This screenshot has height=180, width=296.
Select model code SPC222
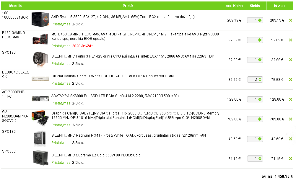[9, 152]
